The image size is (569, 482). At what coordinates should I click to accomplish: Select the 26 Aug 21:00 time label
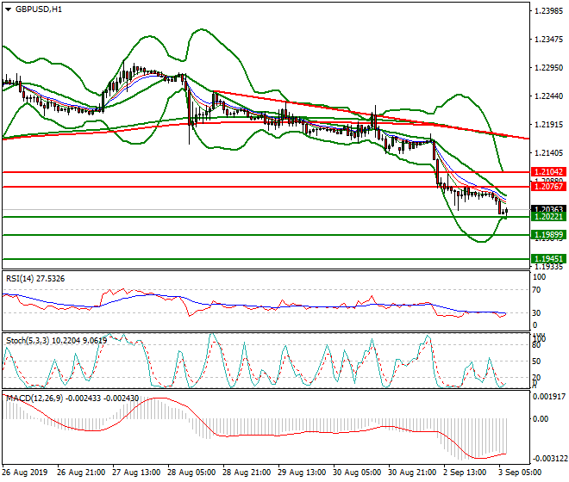[x=81, y=473]
